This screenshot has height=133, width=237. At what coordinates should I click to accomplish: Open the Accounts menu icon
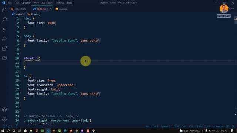tap(4, 110)
